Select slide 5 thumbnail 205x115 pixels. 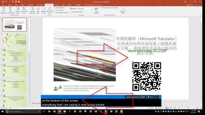(15, 86)
